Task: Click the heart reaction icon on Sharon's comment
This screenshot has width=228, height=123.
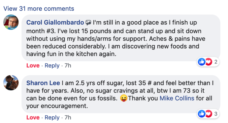Action: [208, 113]
